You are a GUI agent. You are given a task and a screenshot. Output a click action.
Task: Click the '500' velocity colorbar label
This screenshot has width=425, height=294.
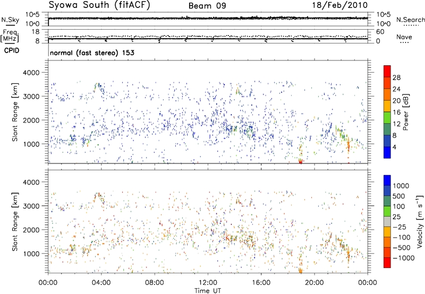(x=399, y=196)
